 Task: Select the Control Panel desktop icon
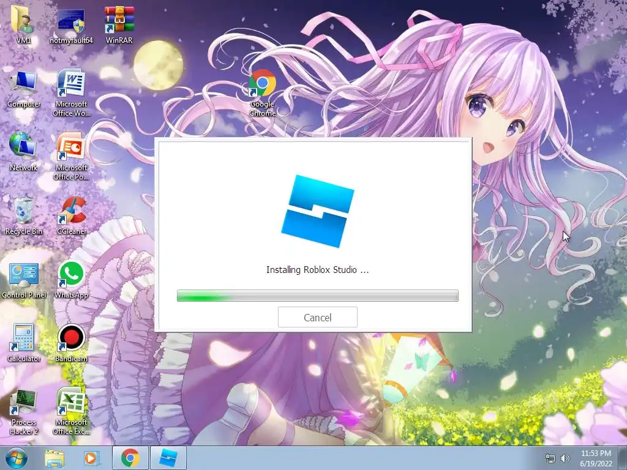[24, 280]
